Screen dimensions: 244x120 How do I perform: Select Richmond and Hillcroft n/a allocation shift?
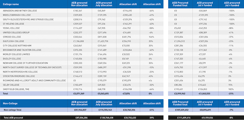point(152,81)
